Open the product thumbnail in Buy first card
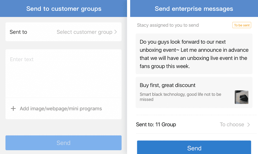 pyautogui.click(x=241, y=97)
